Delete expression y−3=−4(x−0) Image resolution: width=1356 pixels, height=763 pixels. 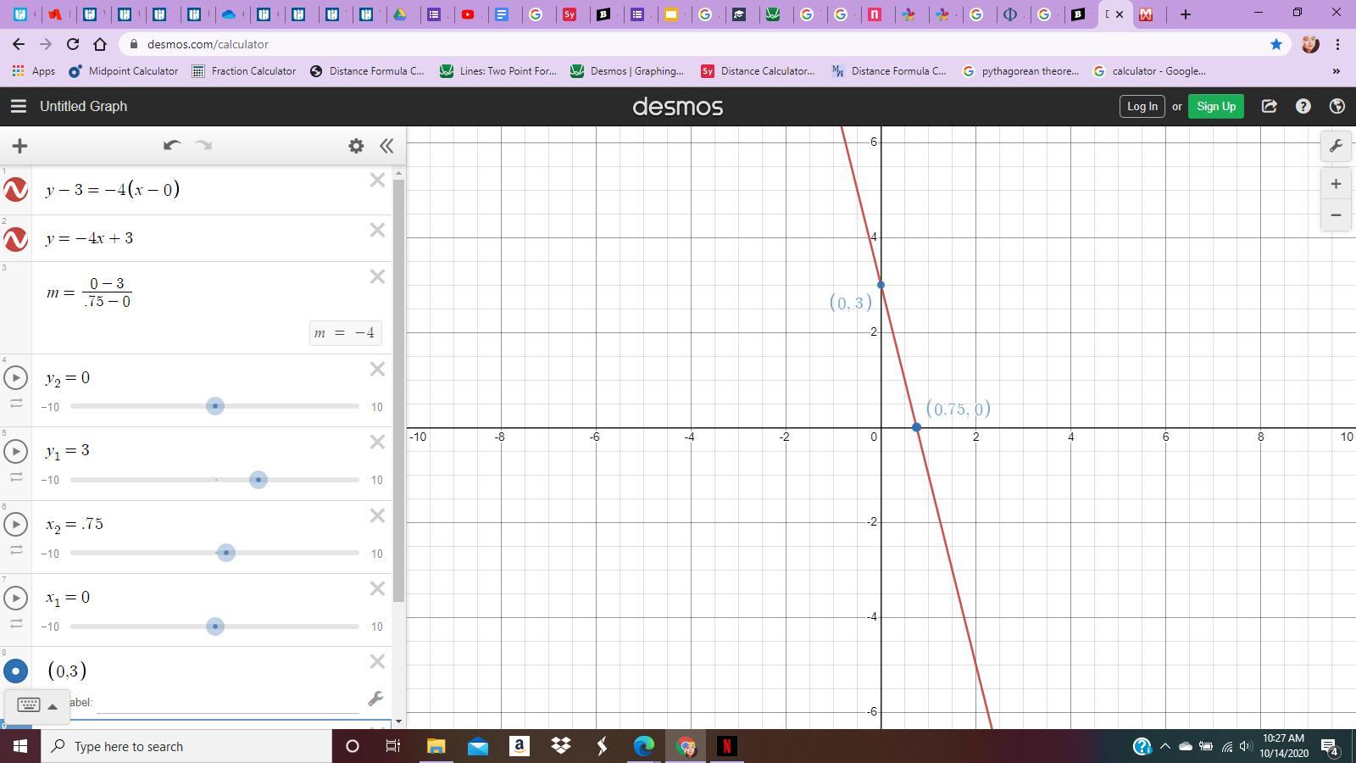point(377,180)
